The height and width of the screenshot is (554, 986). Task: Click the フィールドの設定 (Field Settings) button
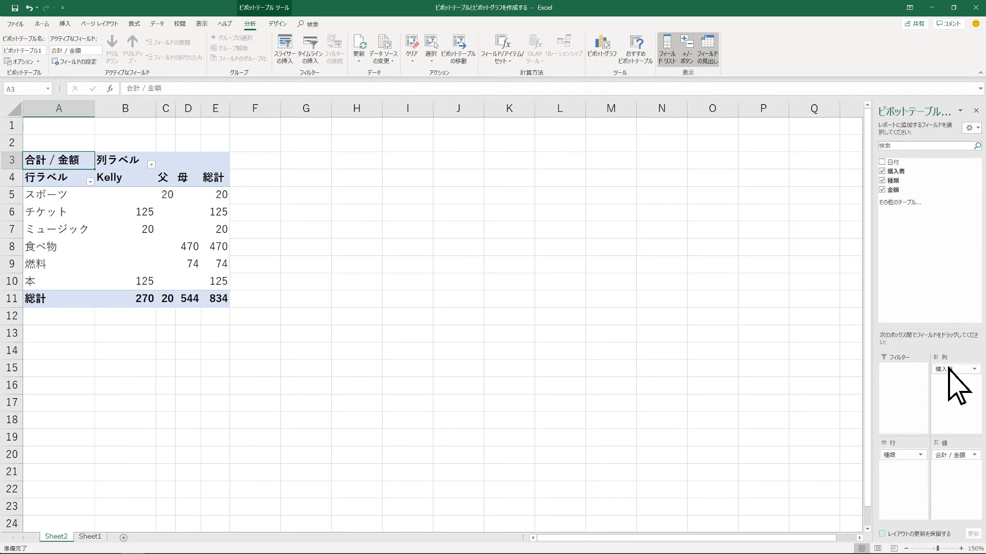[x=74, y=62]
